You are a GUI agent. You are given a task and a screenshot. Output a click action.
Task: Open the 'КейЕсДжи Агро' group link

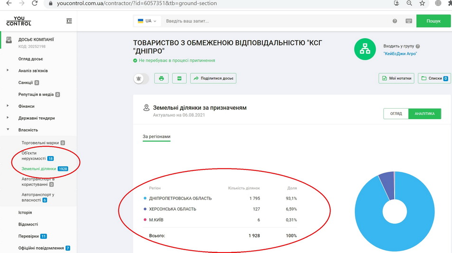[x=400, y=54]
